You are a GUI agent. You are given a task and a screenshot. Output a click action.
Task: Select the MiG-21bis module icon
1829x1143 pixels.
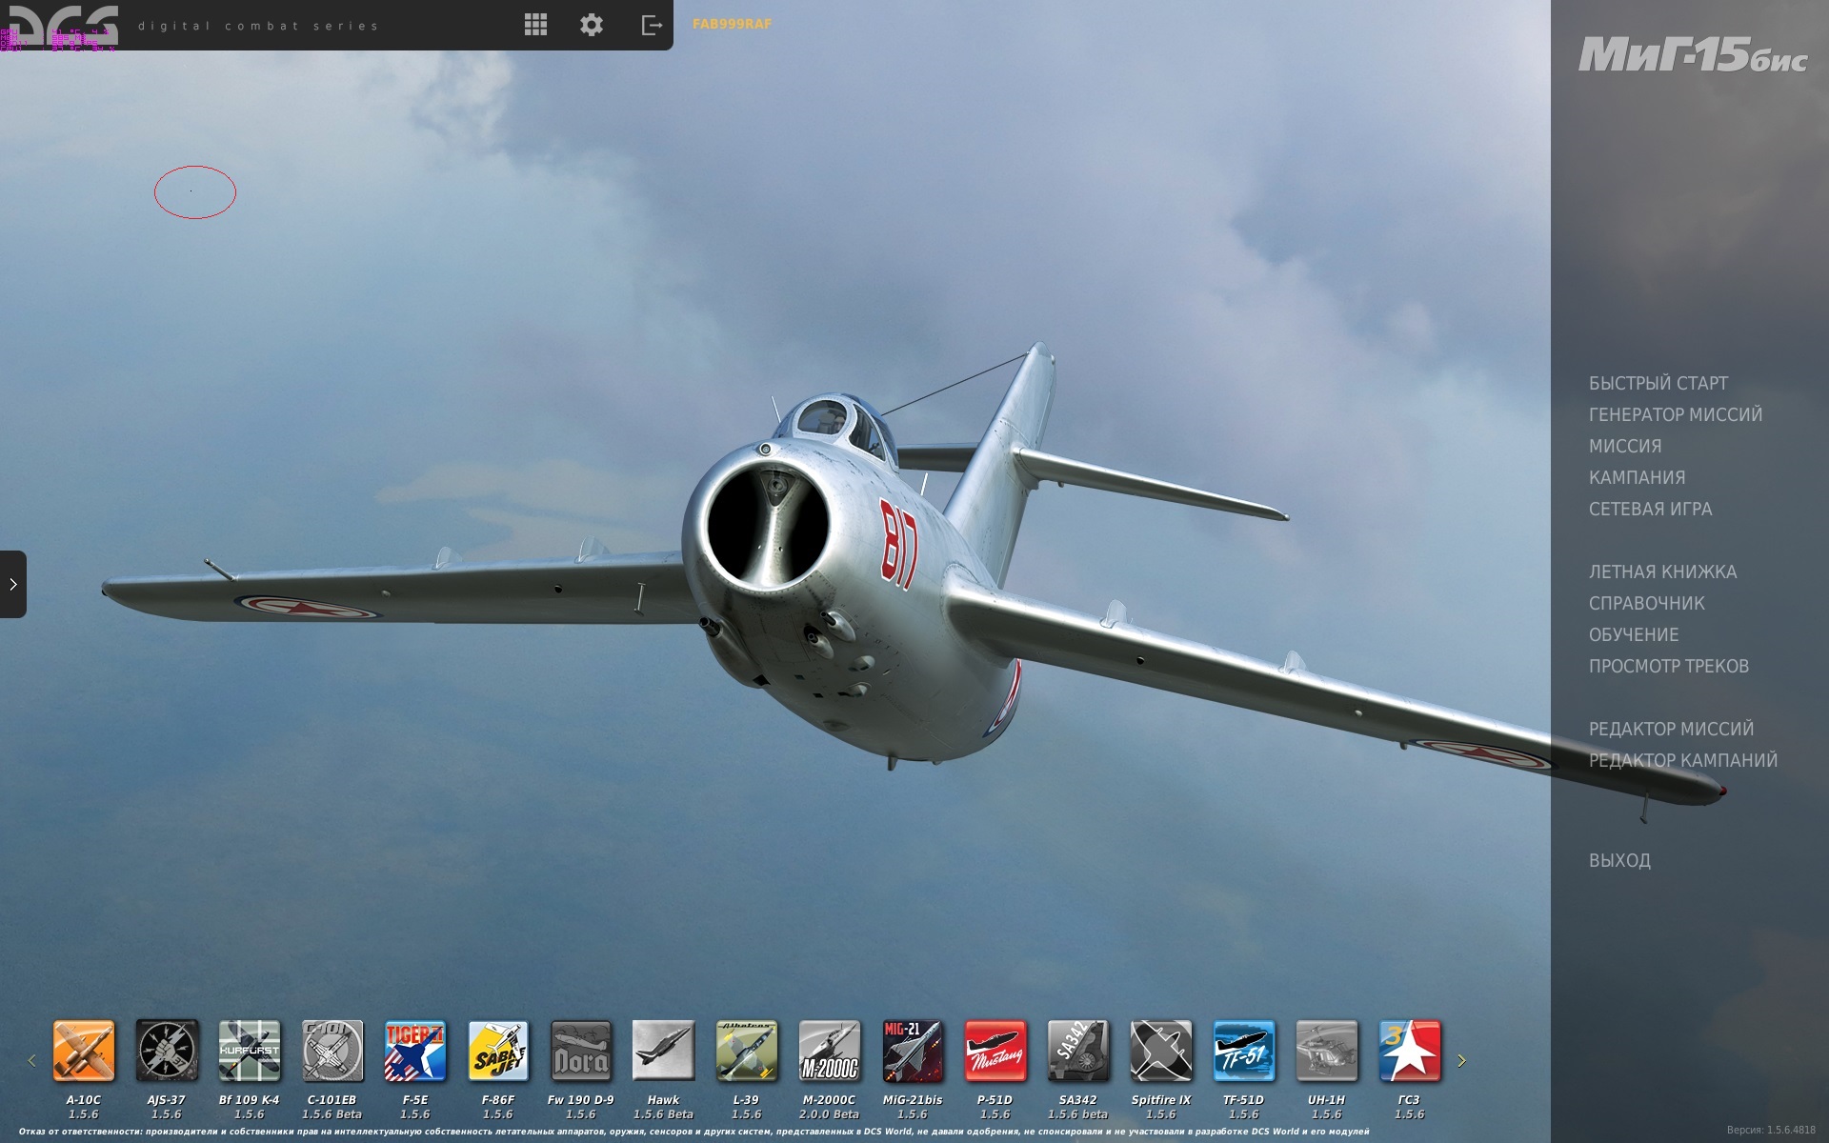click(913, 1051)
